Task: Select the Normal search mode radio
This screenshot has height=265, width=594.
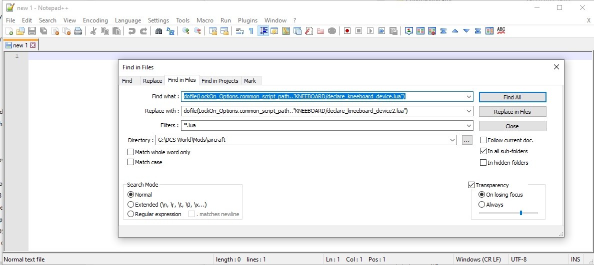Action: pyautogui.click(x=130, y=195)
